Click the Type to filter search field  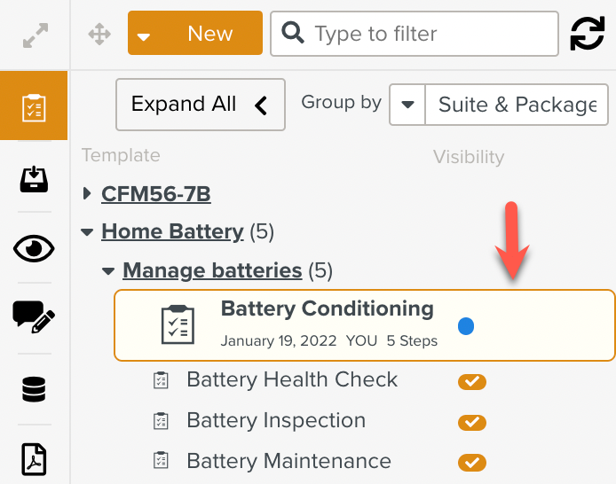pyautogui.click(x=426, y=34)
